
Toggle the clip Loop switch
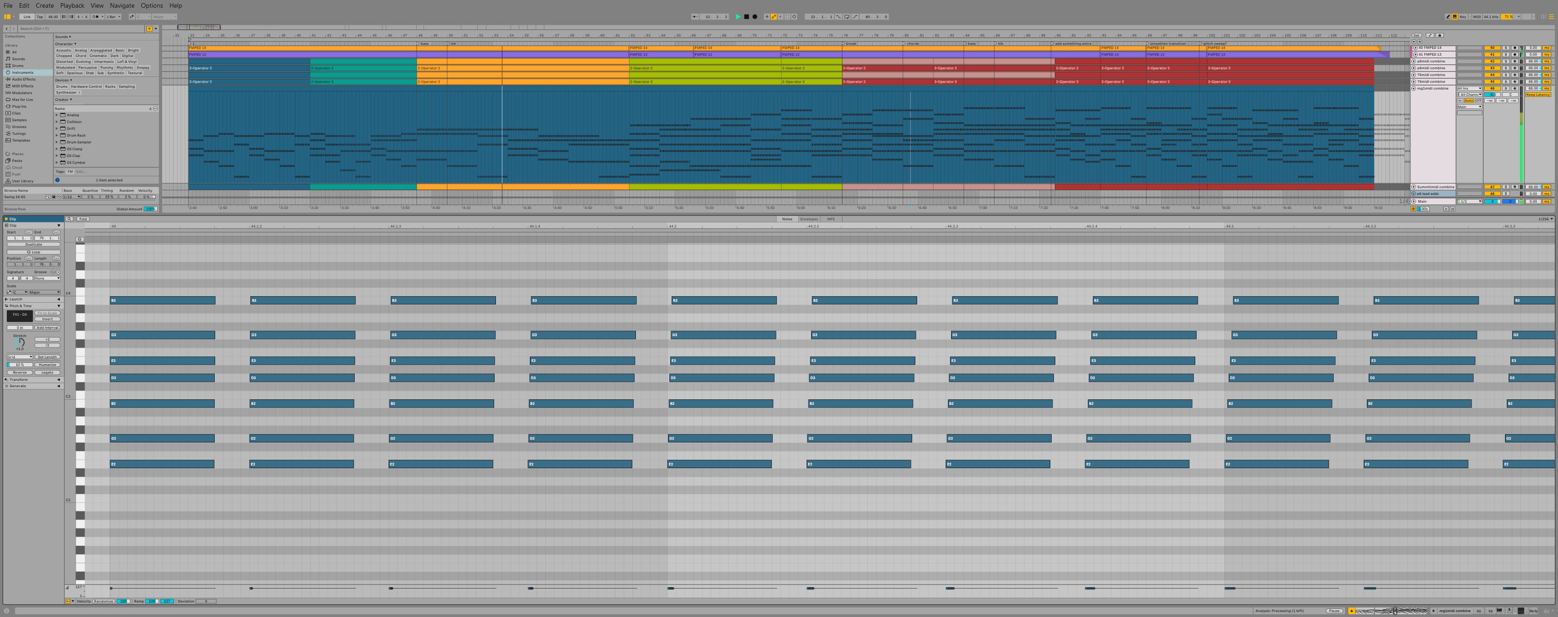[34, 252]
